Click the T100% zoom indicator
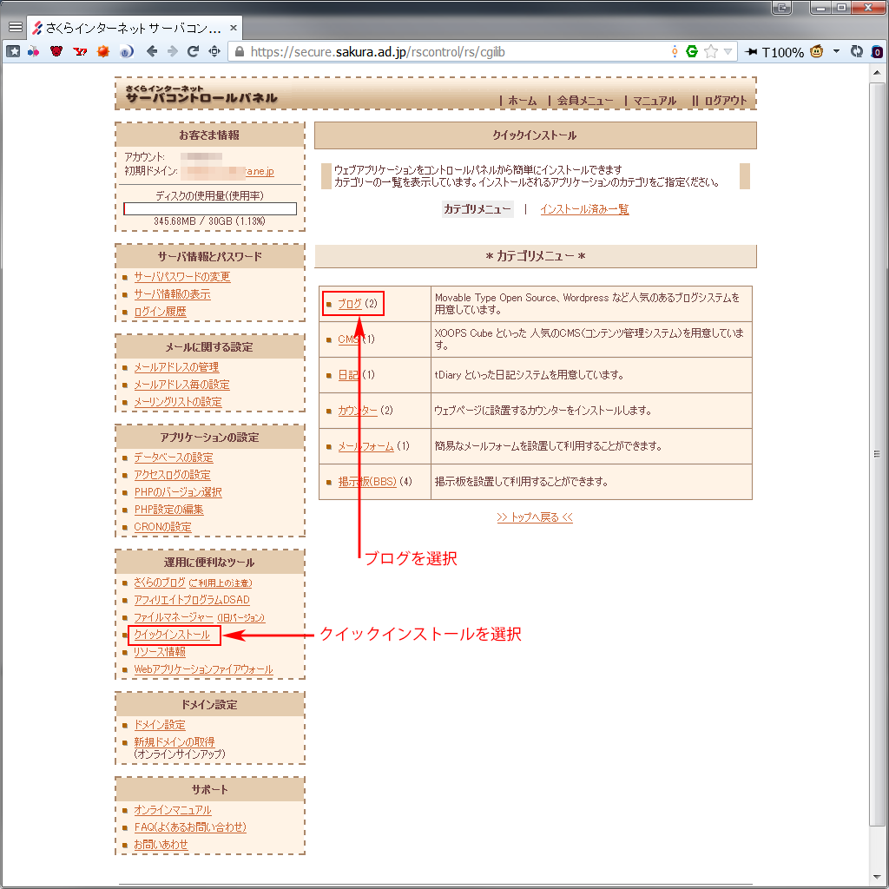Image resolution: width=889 pixels, height=889 pixels. pyautogui.click(x=782, y=52)
